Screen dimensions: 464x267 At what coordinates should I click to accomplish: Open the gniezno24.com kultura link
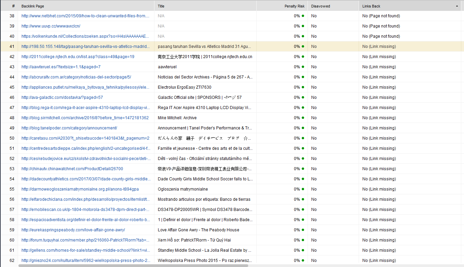tap(85, 261)
